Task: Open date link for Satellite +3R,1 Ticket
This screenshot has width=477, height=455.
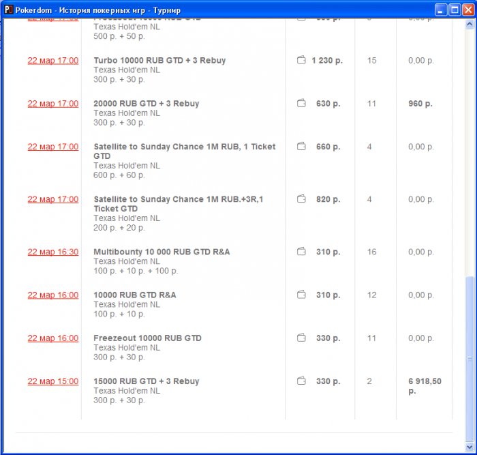Action: [53, 199]
